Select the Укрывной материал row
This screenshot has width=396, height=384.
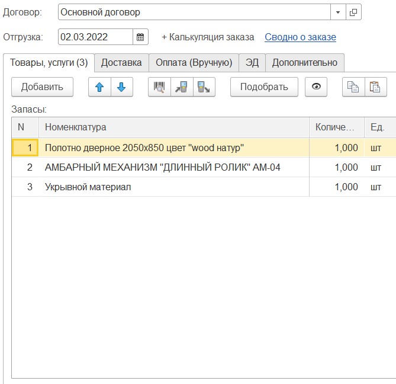click(x=88, y=187)
